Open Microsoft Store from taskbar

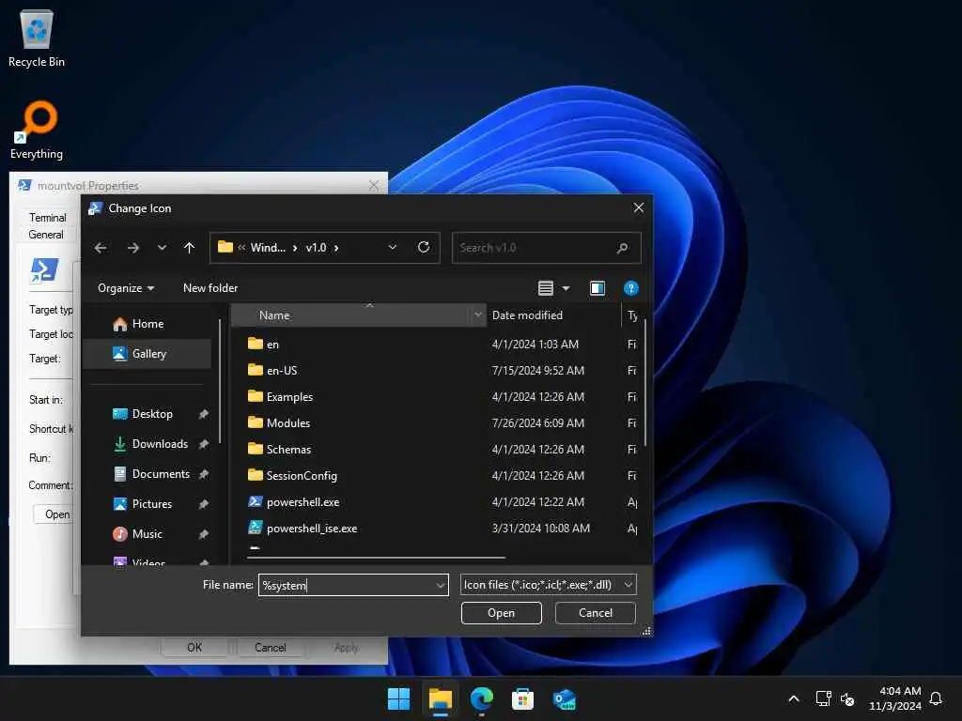pyautogui.click(x=522, y=698)
